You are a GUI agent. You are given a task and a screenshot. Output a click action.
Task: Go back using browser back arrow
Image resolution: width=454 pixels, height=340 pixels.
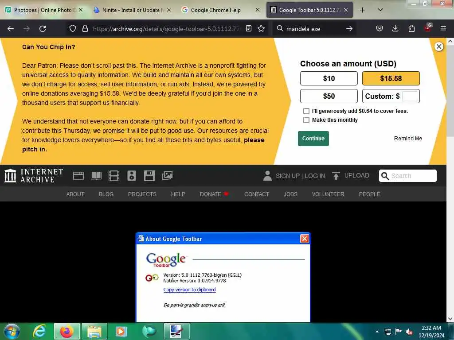click(11, 29)
